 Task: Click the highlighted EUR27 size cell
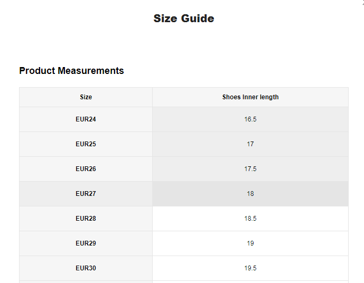pos(86,194)
